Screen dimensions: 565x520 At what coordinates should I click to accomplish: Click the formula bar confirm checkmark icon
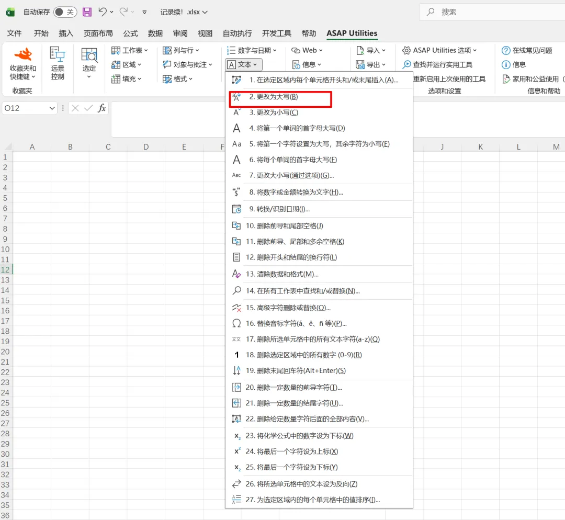(88, 108)
